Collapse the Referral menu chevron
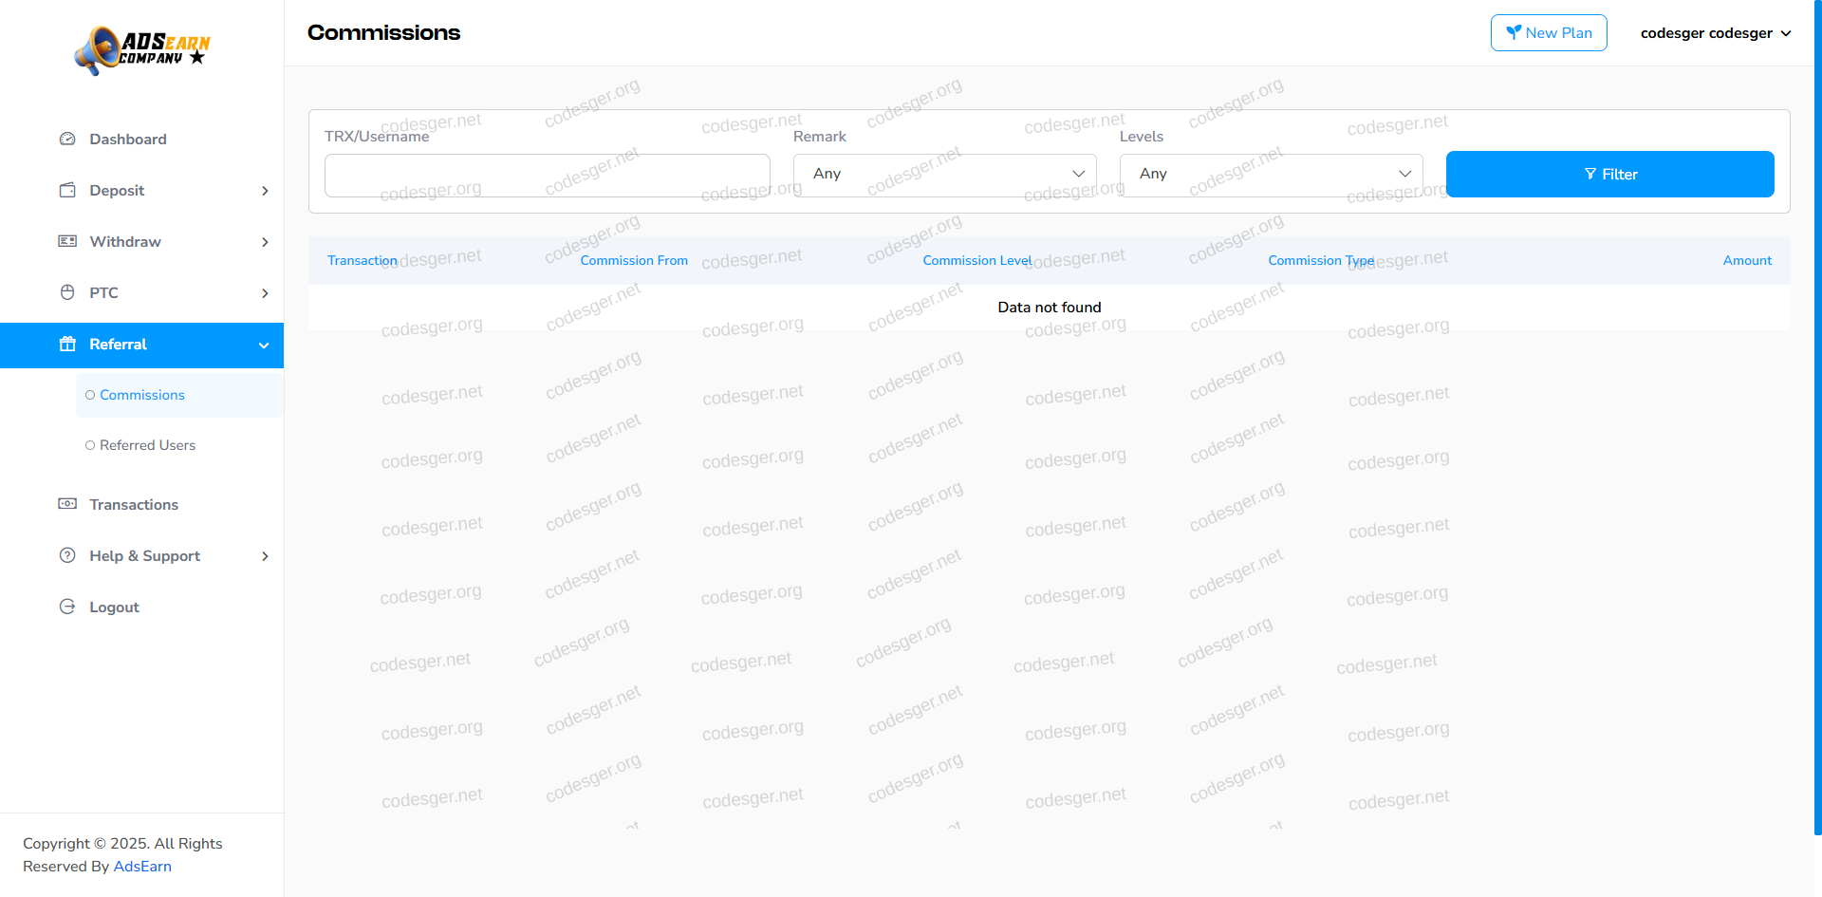The width and height of the screenshot is (1822, 897). [264, 346]
